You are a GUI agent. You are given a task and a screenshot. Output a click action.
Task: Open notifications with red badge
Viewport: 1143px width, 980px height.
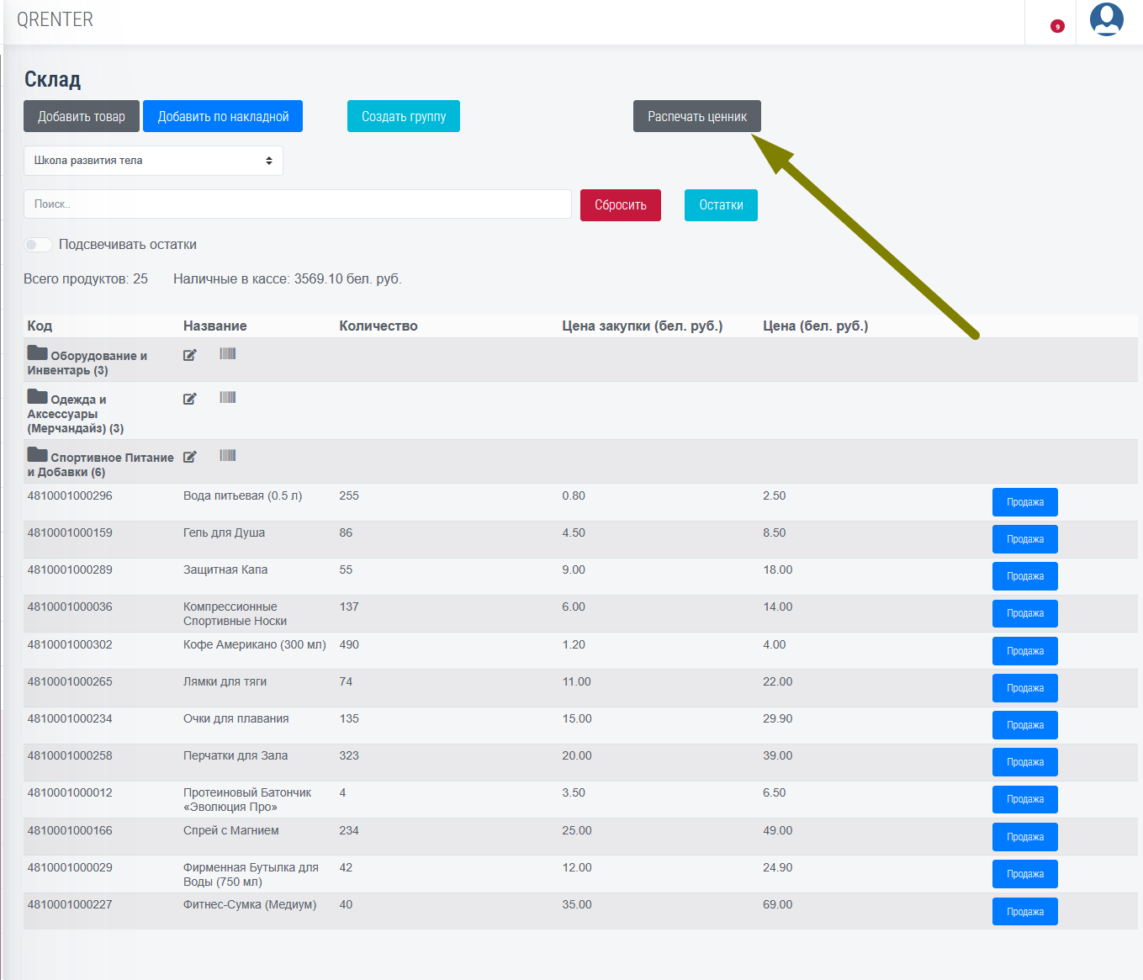coord(1057,26)
